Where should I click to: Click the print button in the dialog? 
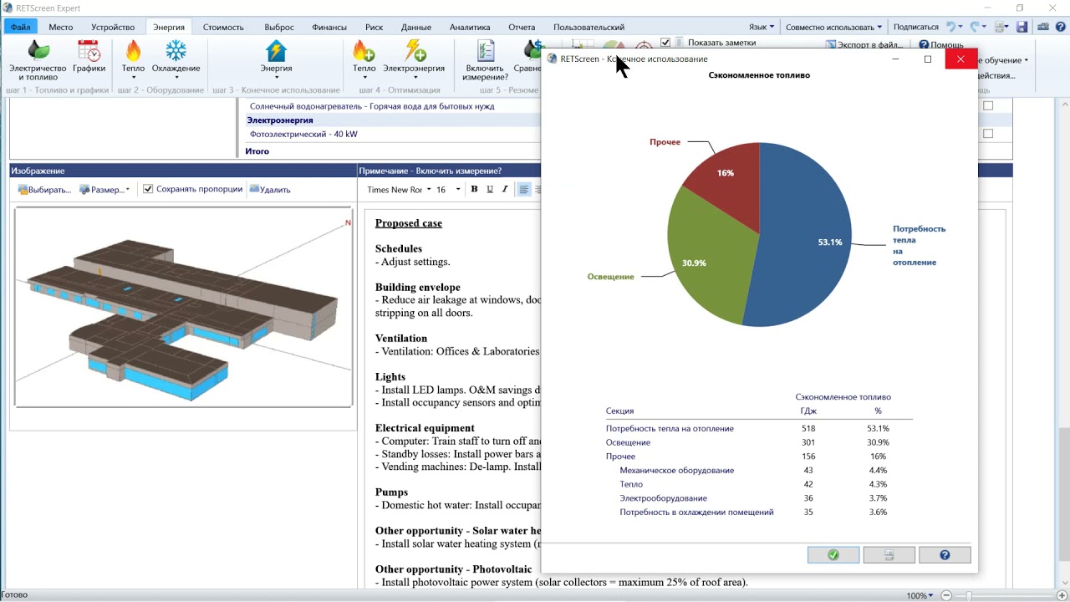[889, 555]
